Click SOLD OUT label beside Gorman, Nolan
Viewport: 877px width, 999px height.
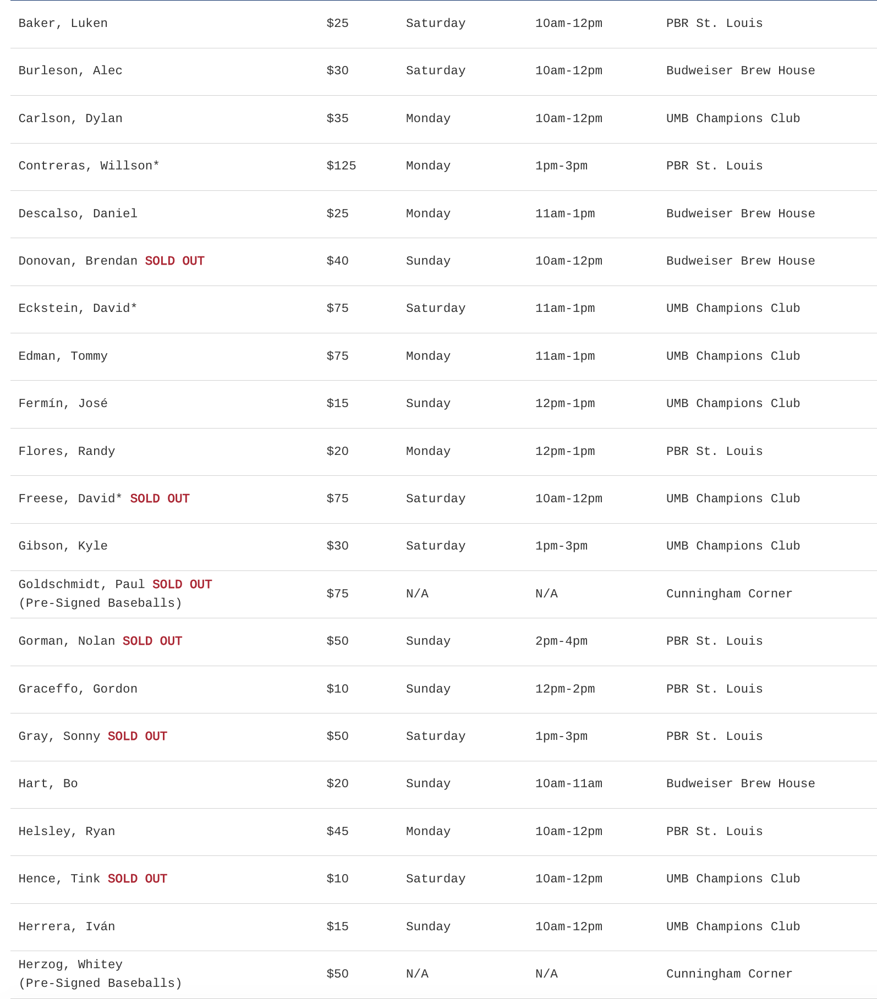(x=152, y=641)
